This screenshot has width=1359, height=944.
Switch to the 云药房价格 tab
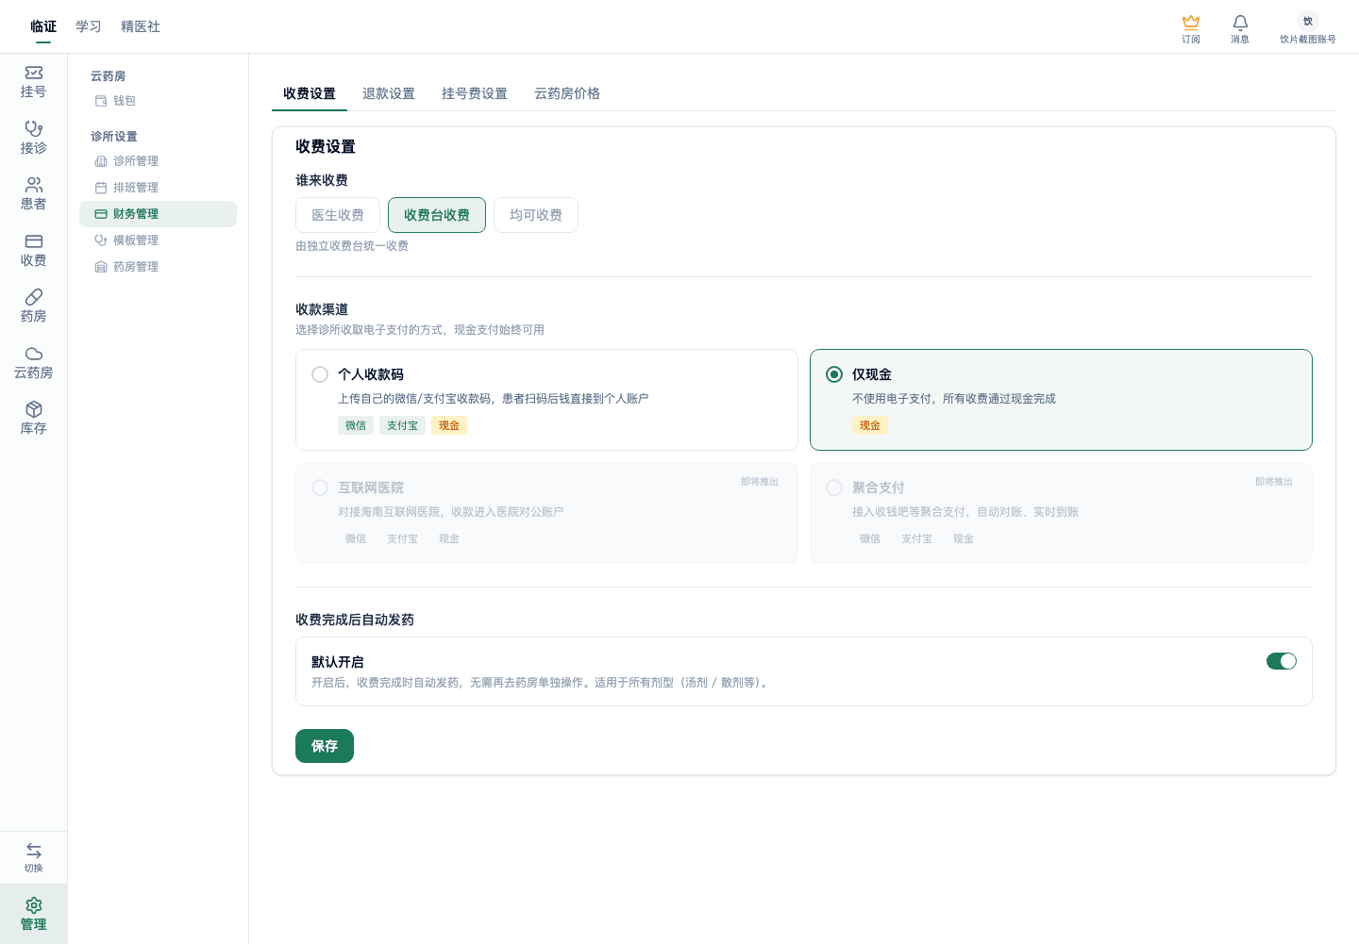tap(567, 93)
